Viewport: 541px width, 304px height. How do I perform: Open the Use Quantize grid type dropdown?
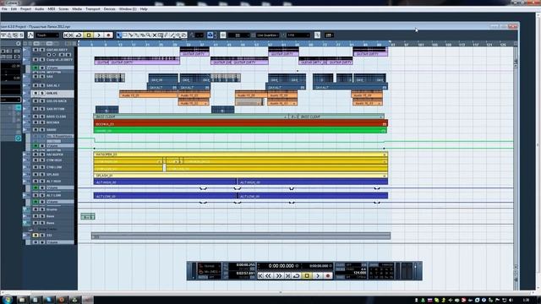point(268,35)
